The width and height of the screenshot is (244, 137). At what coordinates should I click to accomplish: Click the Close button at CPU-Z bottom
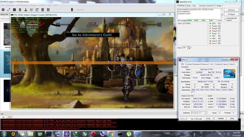[232, 118]
